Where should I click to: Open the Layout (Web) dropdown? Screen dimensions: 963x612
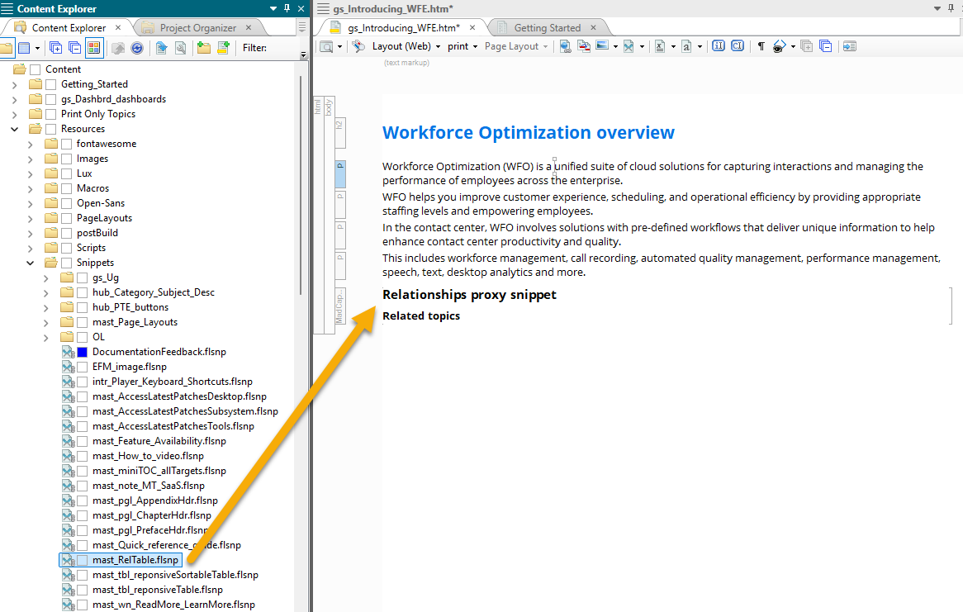pos(406,46)
